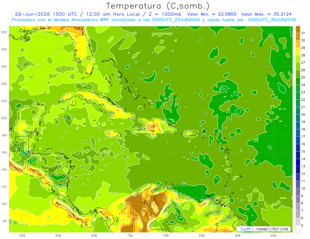The width and height of the screenshot is (310, 239).
Task: Click the 18N latitude axis label
Action: 4,135
